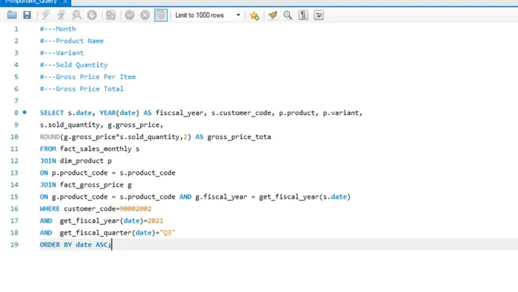This screenshot has width=518, height=292.
Task: Click 'p.variant' on line 8
Action: 341,112
